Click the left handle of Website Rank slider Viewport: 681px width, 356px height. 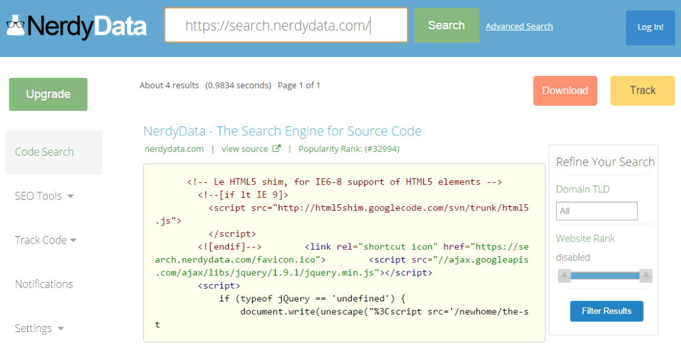(x=564, y=275)
